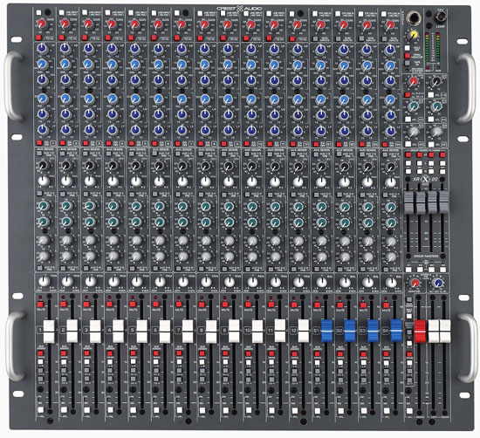Click the blue S2 stereo channel fader
Screen dimensions: 480x438
[x=350, y=331]
